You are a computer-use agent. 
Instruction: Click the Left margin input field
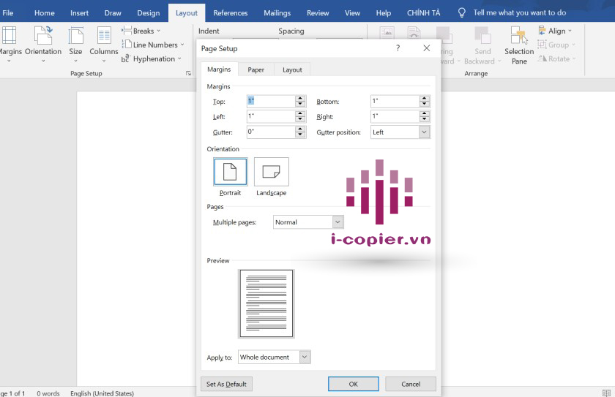pos(270,117)
